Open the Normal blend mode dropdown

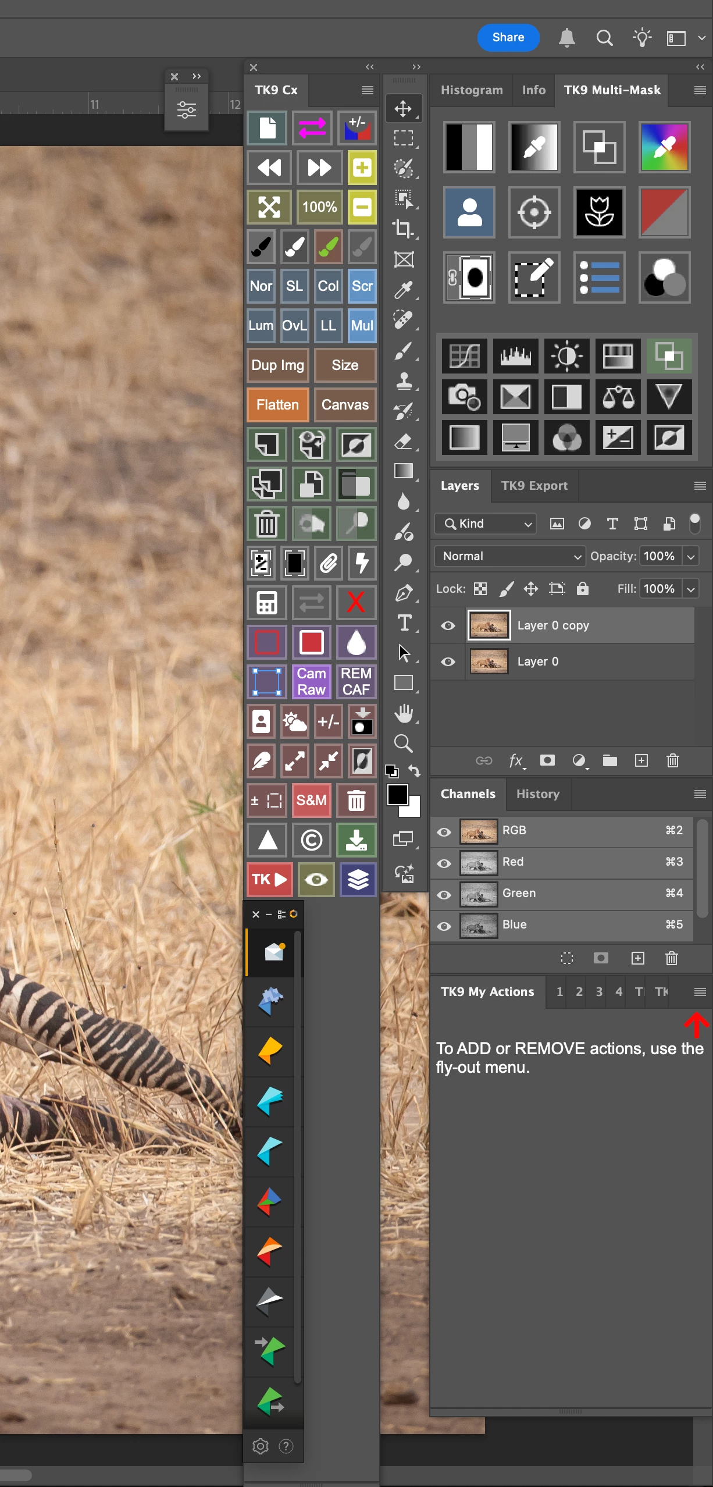tap(509, 556)
